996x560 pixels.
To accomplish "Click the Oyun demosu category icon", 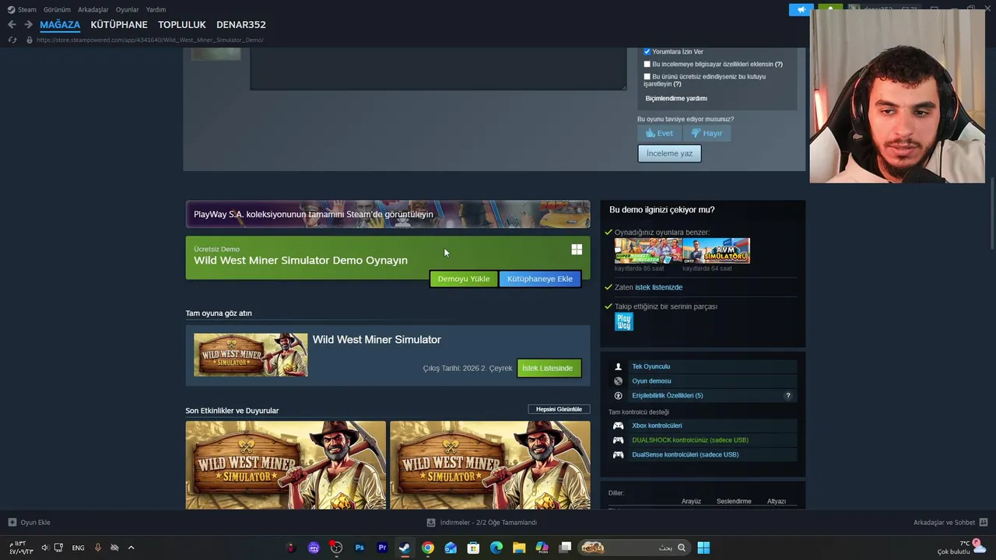I will point(619,381).
